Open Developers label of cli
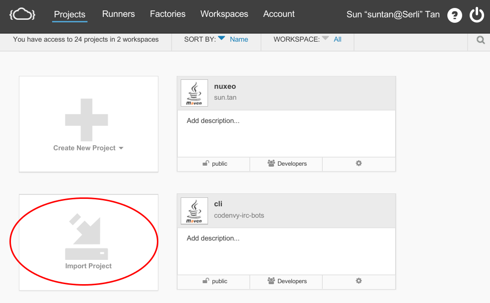Viewport: 490px width, 303px height. click(x=292, y=281)
